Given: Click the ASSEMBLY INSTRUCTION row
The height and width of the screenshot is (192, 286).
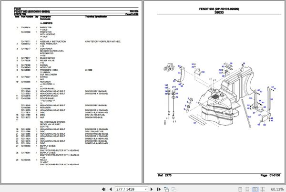Looking at the screenshot, I should pos(71,42).
